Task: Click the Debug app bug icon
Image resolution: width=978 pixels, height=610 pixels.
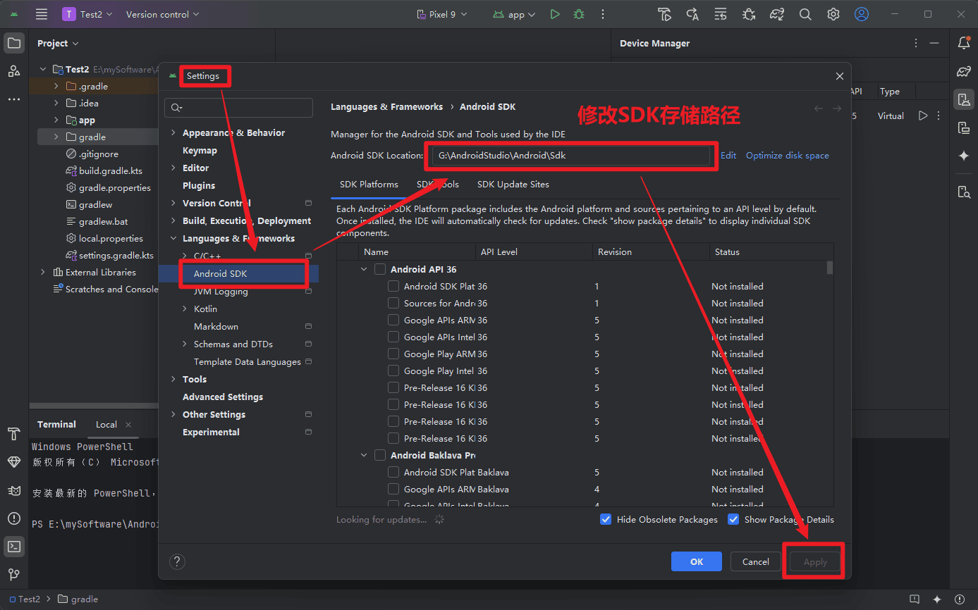Action: [579, 14]
